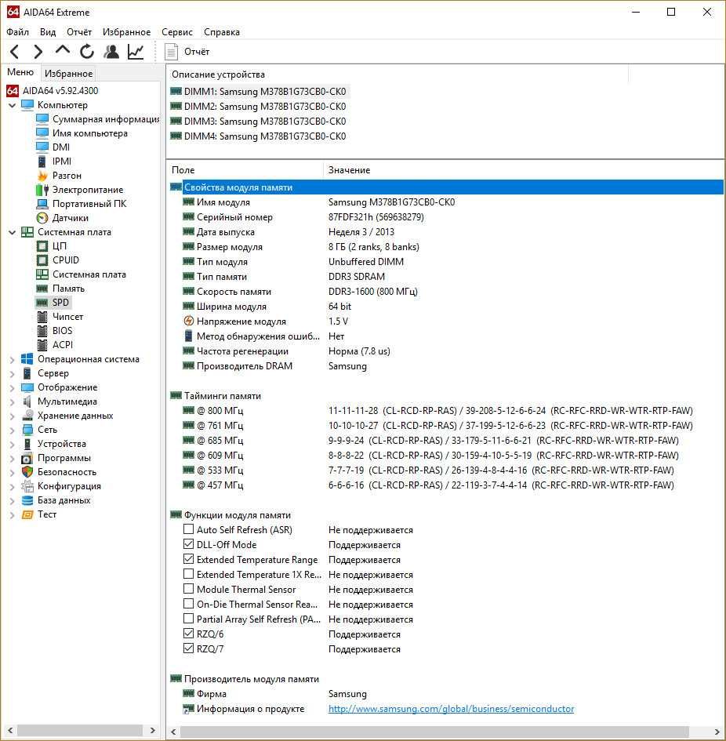Image resolution: width=726 pixels, height=741 pixels.
Task: Expand the Сеть branch
Action: tap(13, 430)
